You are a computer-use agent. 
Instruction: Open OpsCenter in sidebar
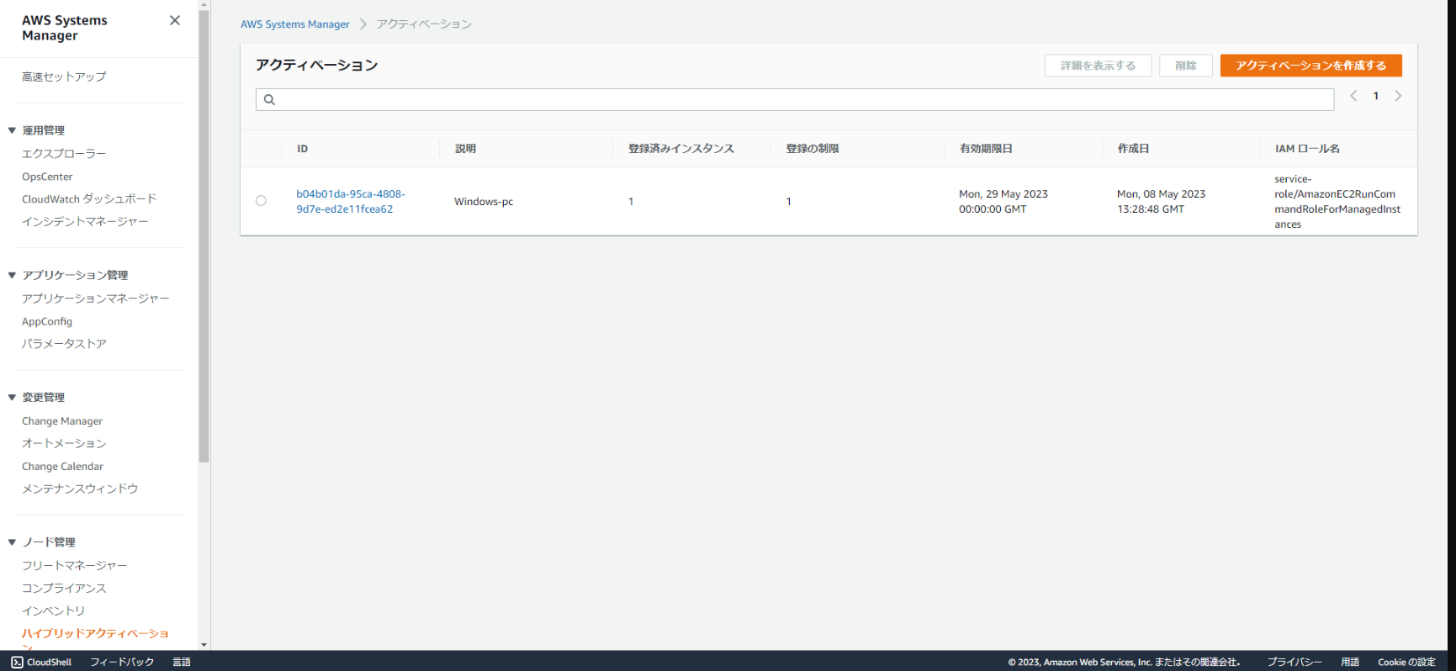47,177
